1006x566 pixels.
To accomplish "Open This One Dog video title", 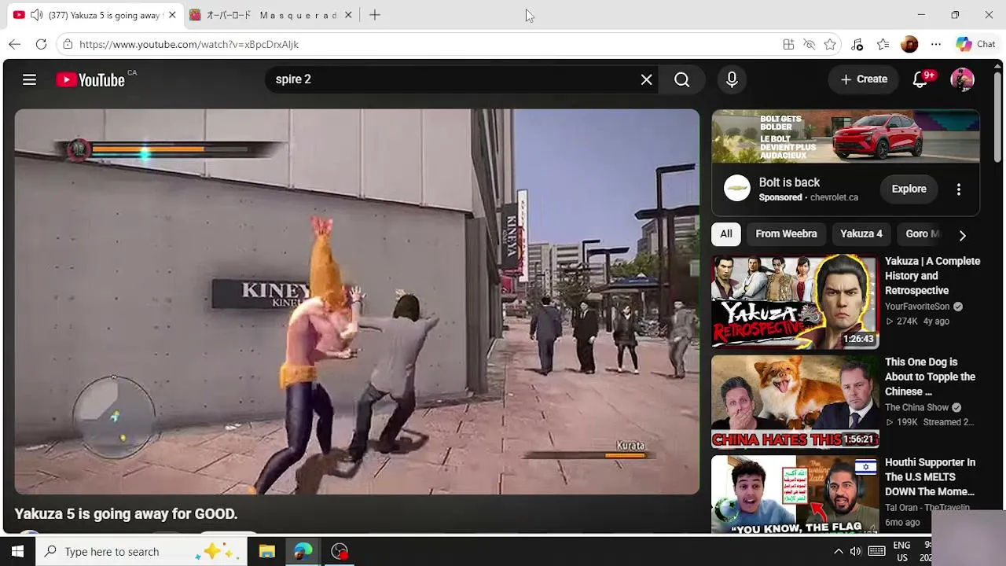I will 930,377.
